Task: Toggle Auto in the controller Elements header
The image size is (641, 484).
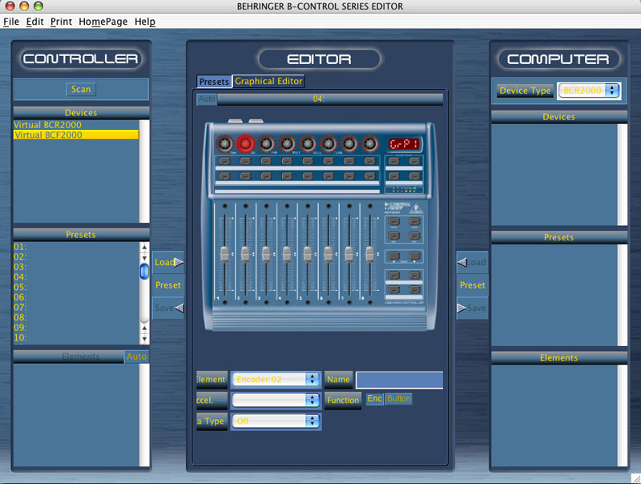Action: pos(136,357)
